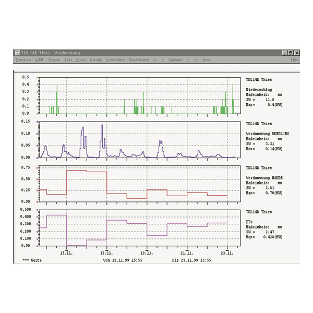Open the Zeitraum time range menu
The width and height of the screenshot is (313, 313).
[176, 60]
